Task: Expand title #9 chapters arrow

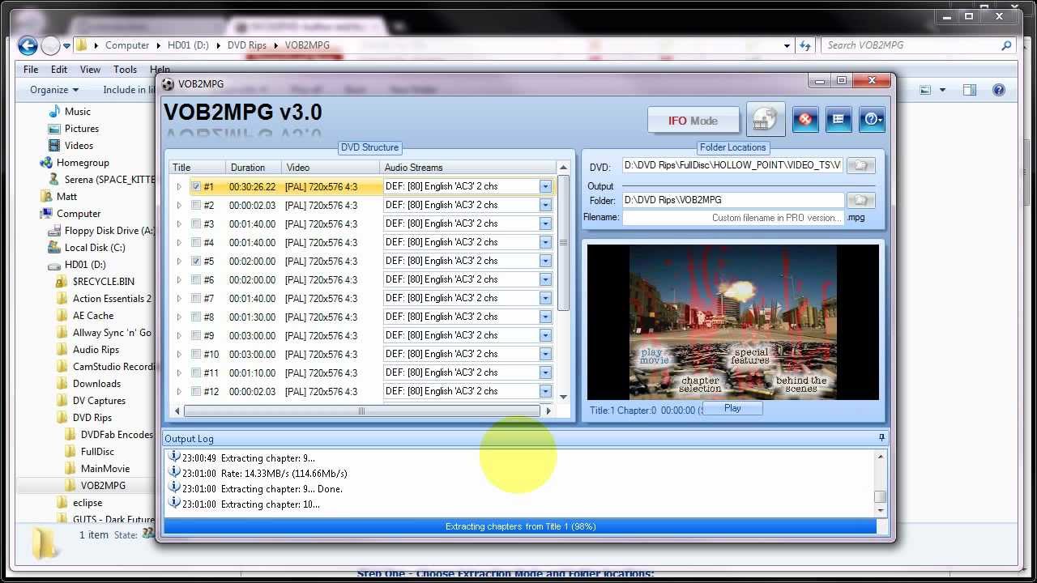Action: click(x=179, y=335)
